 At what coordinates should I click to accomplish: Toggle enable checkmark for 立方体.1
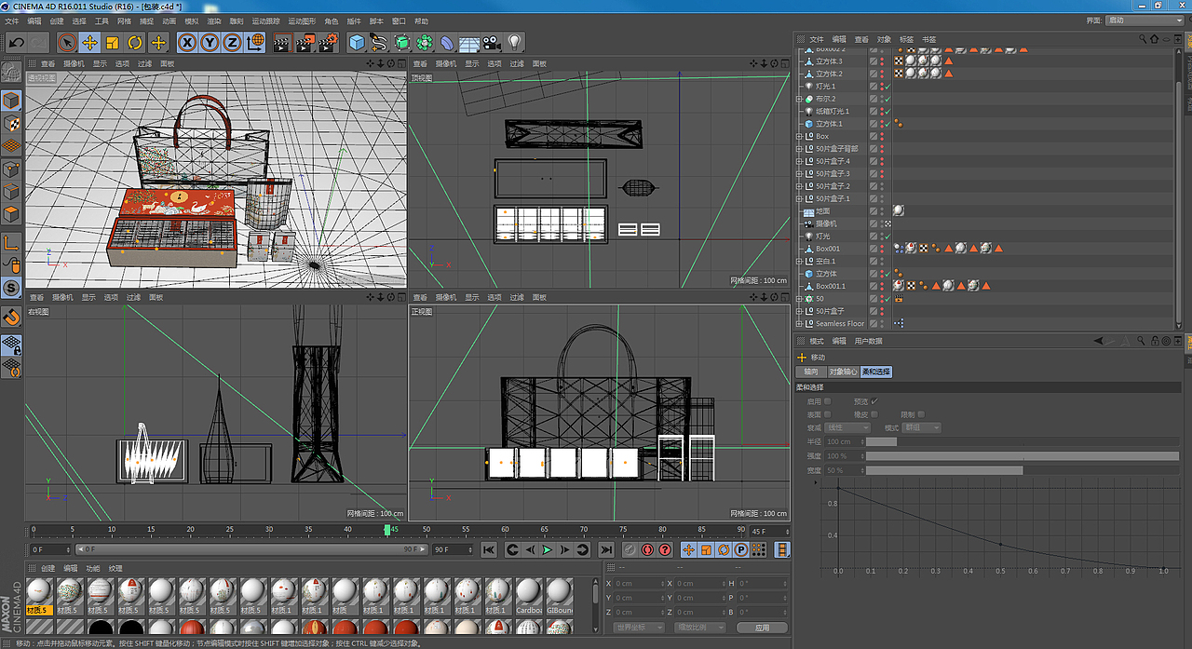[x=887, y=124]
